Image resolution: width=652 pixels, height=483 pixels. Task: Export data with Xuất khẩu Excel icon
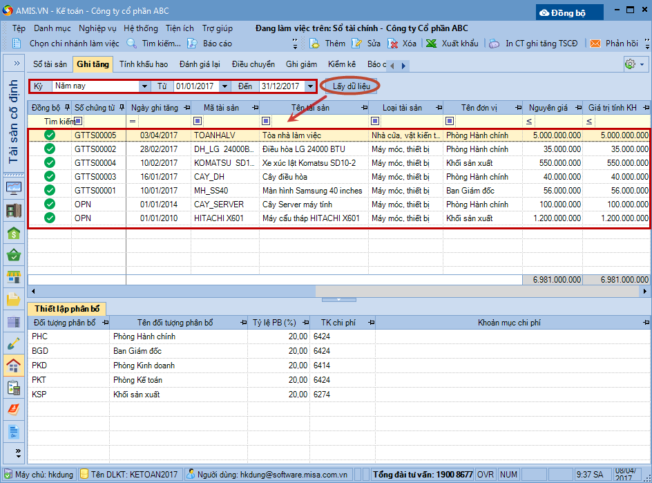click(432, 44)
